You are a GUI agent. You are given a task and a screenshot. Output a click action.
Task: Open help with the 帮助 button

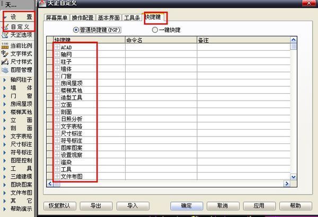(296, 206)
